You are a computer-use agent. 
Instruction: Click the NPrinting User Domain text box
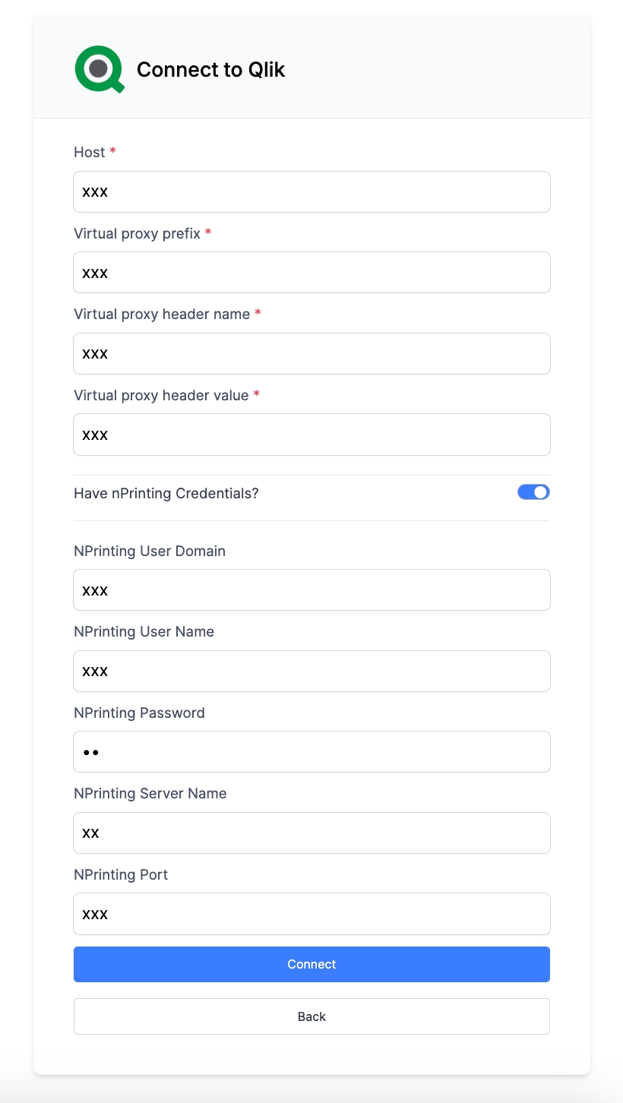click(x=311, y=590)
